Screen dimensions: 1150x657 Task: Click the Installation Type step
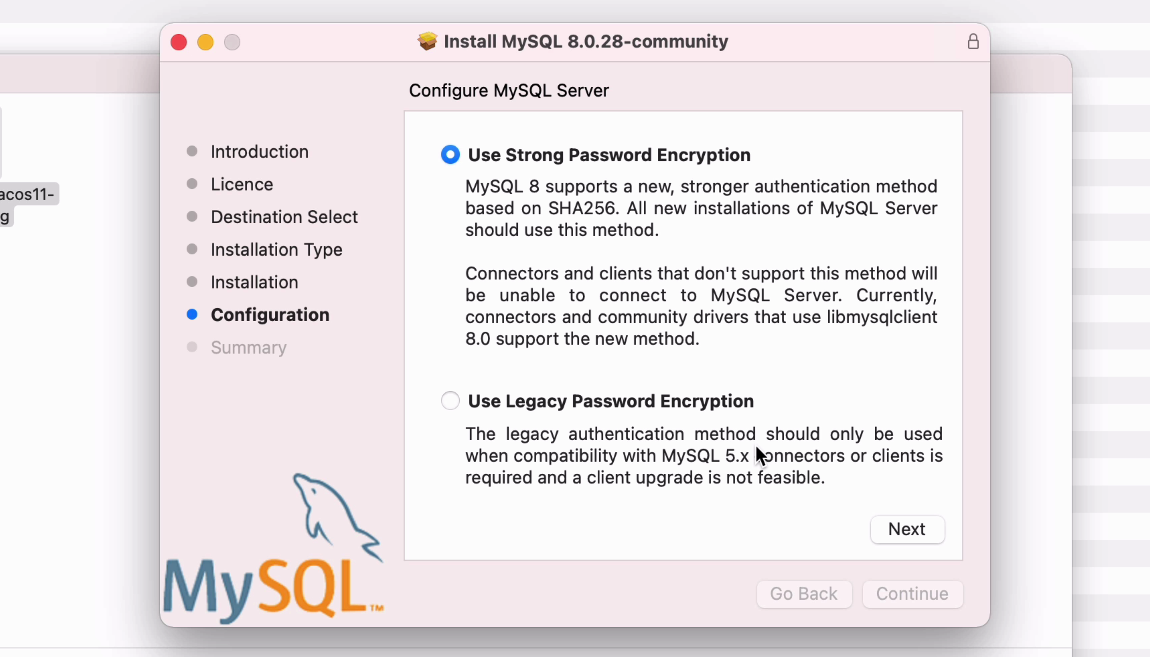277,250
